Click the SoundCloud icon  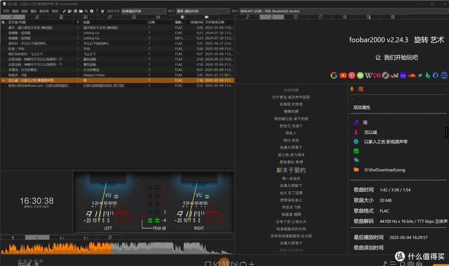pyautogui.click(x=411, y=76)
